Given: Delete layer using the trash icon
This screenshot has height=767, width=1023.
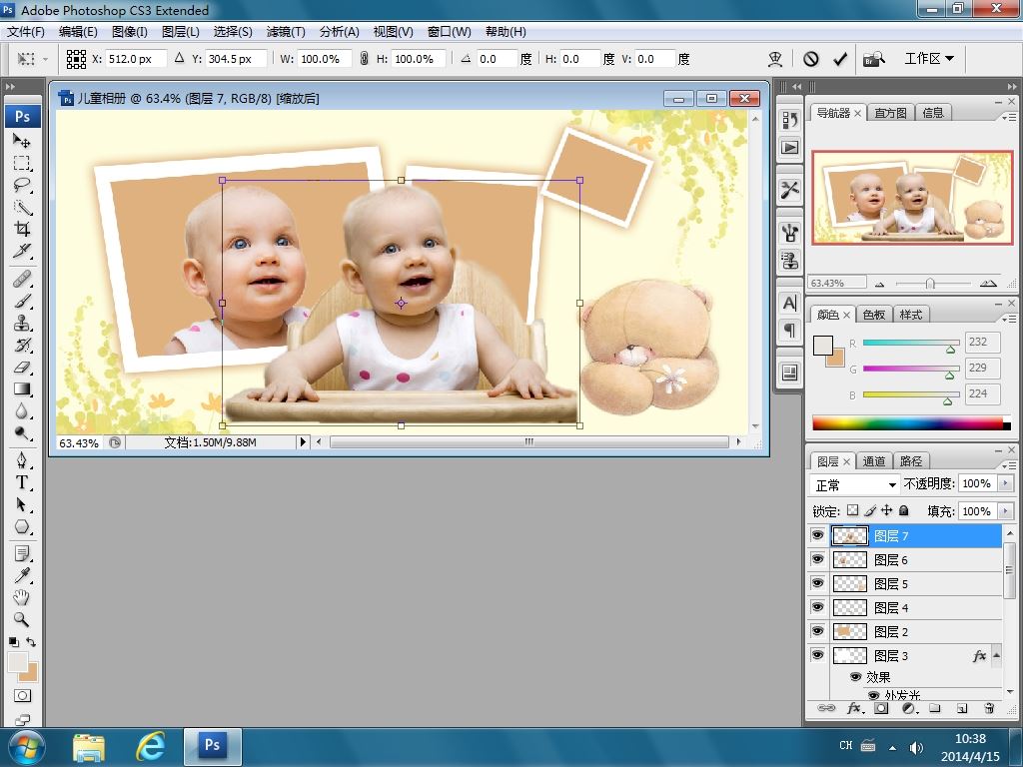Looking at the screenshot, I should (x=989, y=708).
